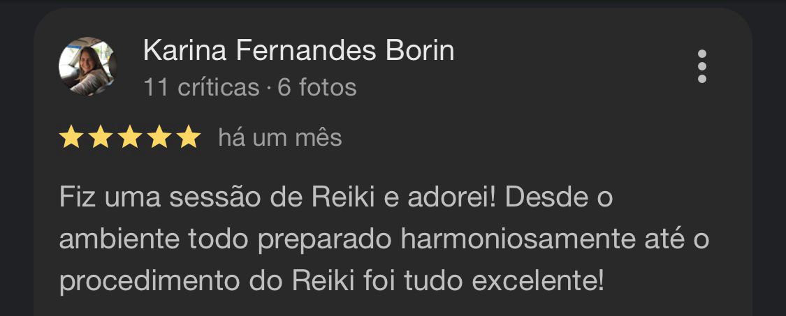
Task: Click the "6 fotos" reviewer stat
Action: point(317,88)
